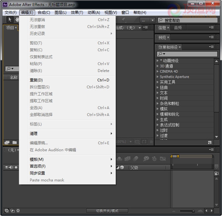Click the effects list scroll down arrow
This screenshot has width=222, height=216.
point(216,137)
